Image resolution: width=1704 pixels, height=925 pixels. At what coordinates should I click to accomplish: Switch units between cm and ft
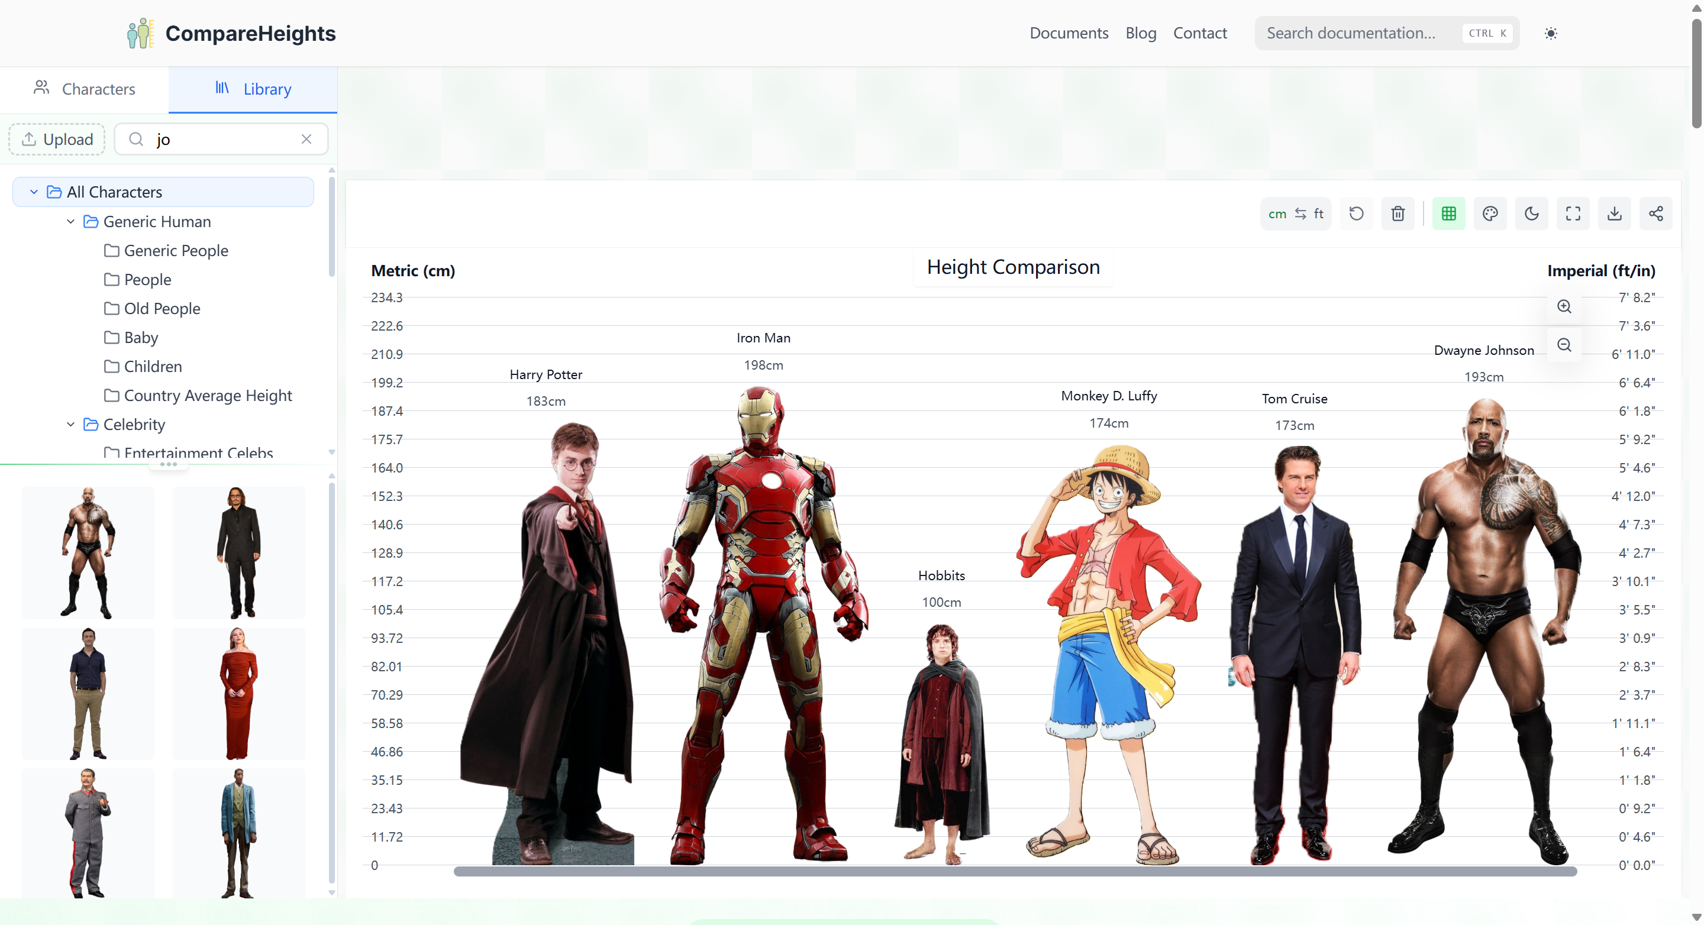[x=1295, y=213]
